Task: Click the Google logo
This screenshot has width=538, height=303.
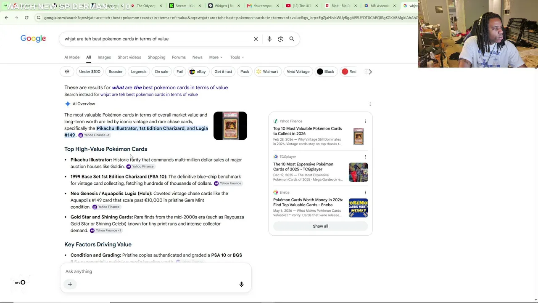Action: click(33, 39)
